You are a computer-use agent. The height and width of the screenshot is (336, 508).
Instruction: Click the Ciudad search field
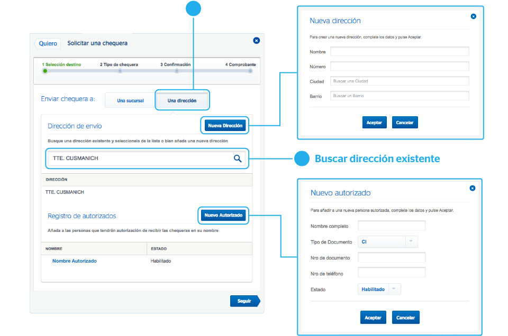[400, 81]
